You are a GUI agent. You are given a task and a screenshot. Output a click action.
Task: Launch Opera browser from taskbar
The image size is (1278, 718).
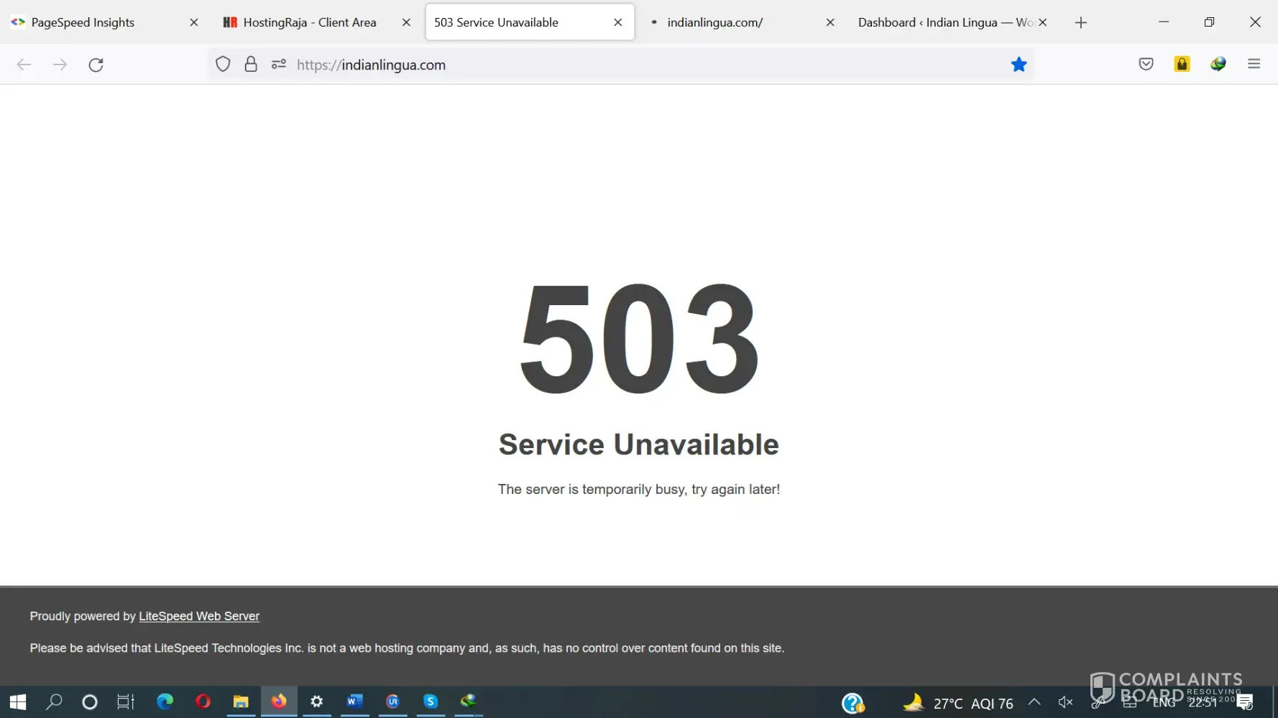click(203, 701)
